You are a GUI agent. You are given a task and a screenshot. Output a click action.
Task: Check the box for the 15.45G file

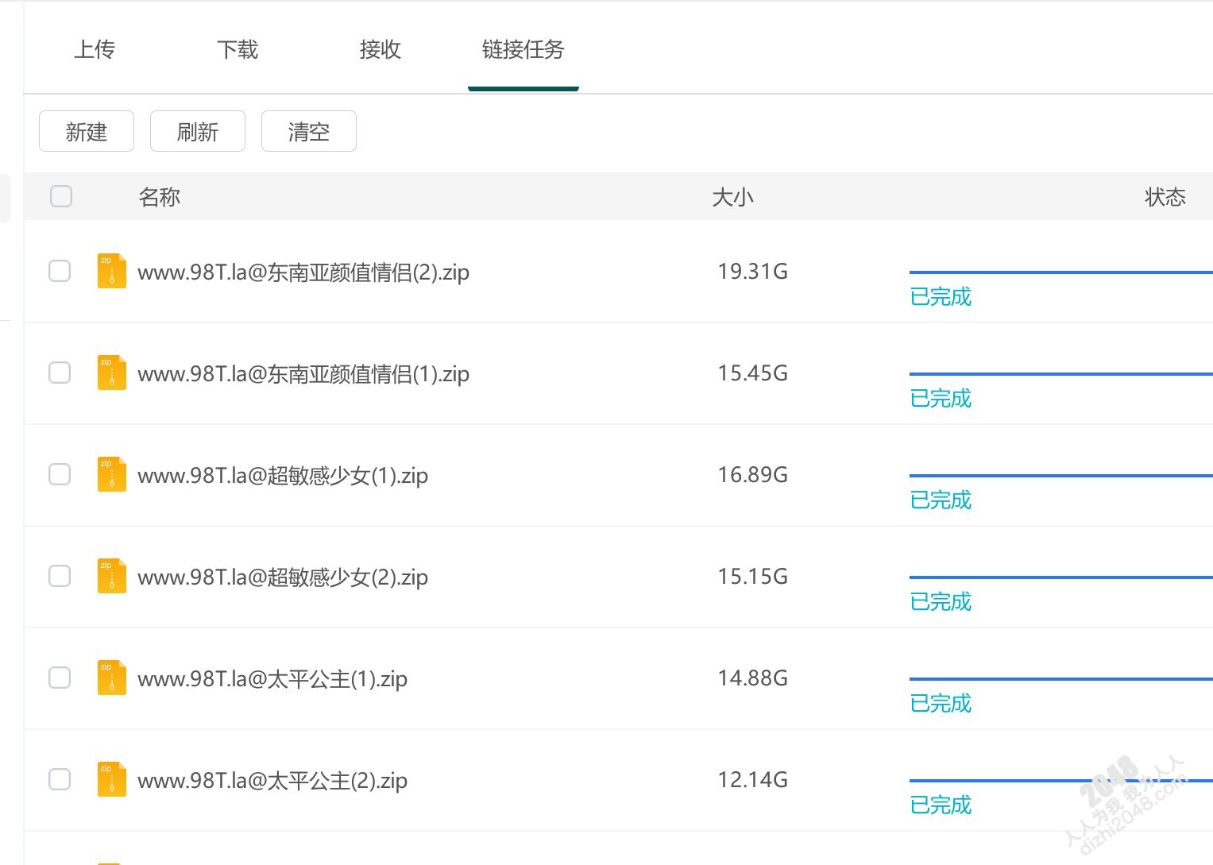[60, 373]
